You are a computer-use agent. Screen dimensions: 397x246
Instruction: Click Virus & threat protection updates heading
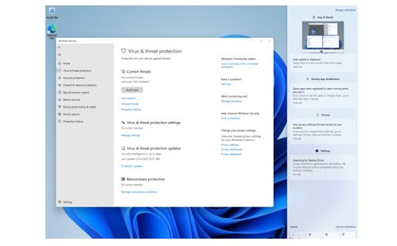[153, 148]
